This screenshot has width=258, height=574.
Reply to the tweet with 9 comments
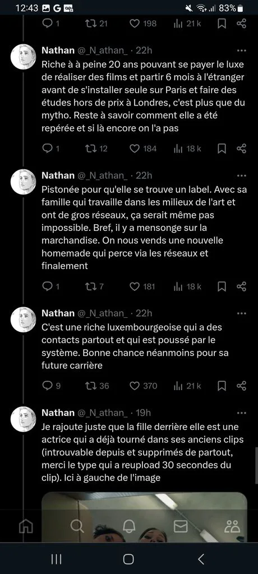click(x=48, y=386)
